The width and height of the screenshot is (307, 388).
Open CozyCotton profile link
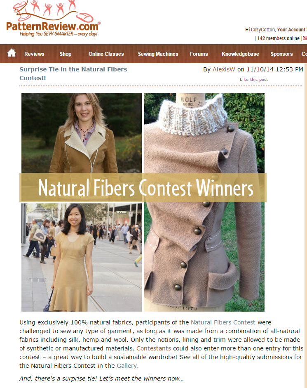coord(263,30)
